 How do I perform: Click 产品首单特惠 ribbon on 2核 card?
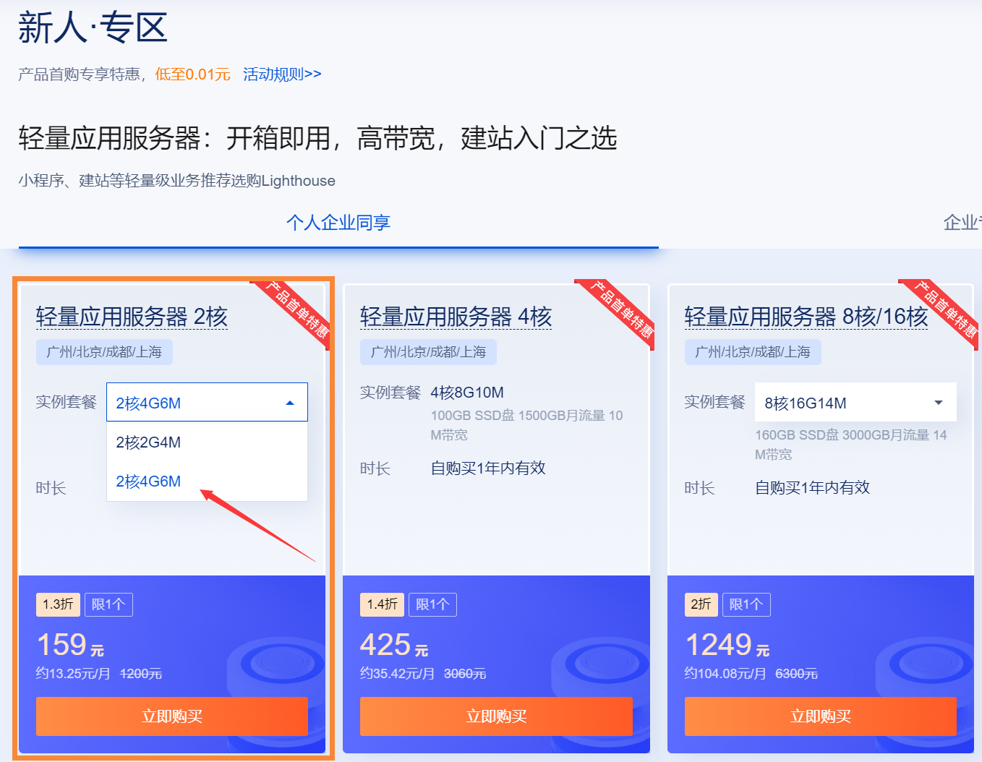point(296,310)
